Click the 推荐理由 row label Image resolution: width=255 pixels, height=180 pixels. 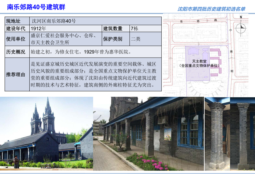point(17,75)
